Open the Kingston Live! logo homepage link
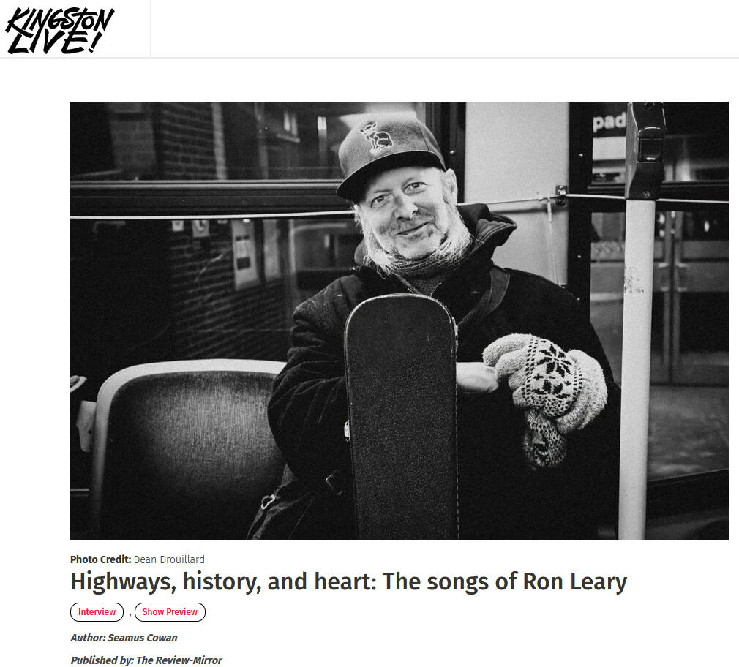739x667 pixels. pyautogui.click(x=60, y=30)
